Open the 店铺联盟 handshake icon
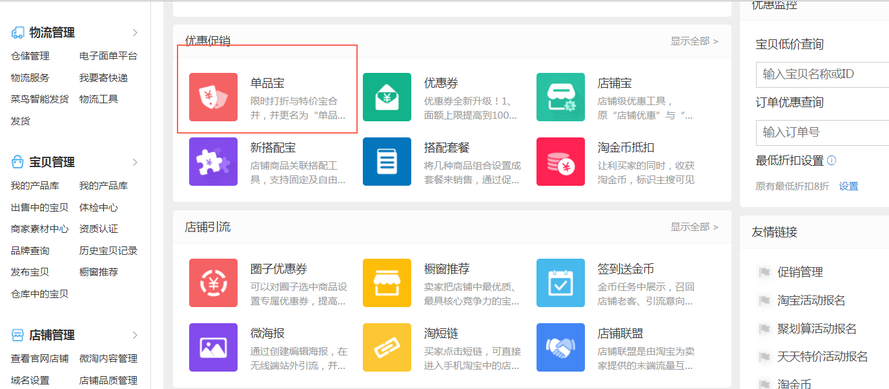Image resolution: width=889 pixels, height=389 pixels. pos(560,347)
